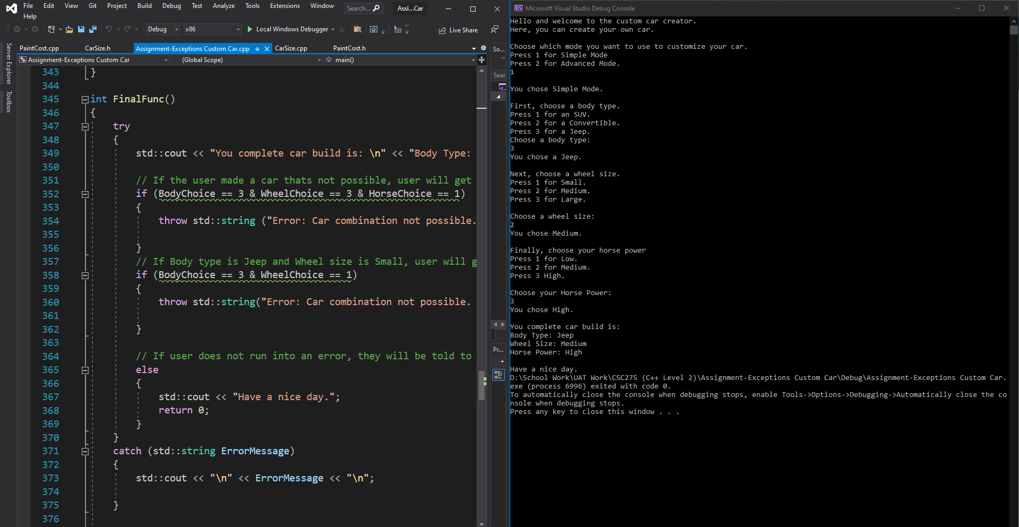Collapse the try block outline
The height and width of the screenshot is (527, 1019).
[x=85, y=126]
